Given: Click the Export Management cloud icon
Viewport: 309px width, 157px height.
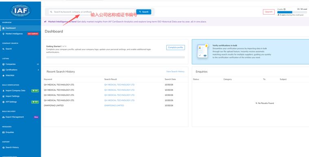Looking at the screenshot, I should [x=3, y=117].
